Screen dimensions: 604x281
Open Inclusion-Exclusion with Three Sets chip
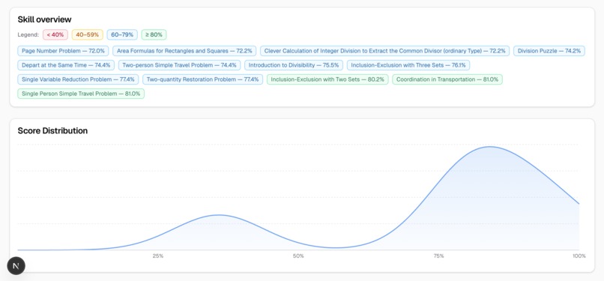pos(408,65)
